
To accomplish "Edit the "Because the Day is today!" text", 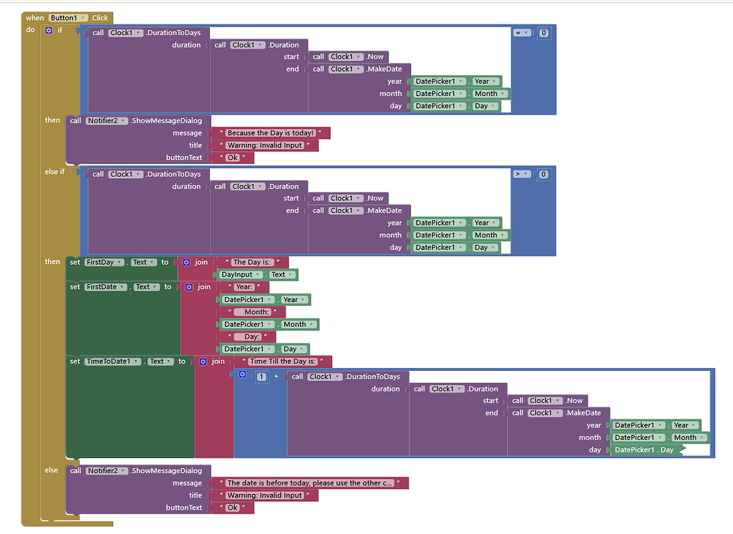I will pyautogui.click(x=271, y=133).
